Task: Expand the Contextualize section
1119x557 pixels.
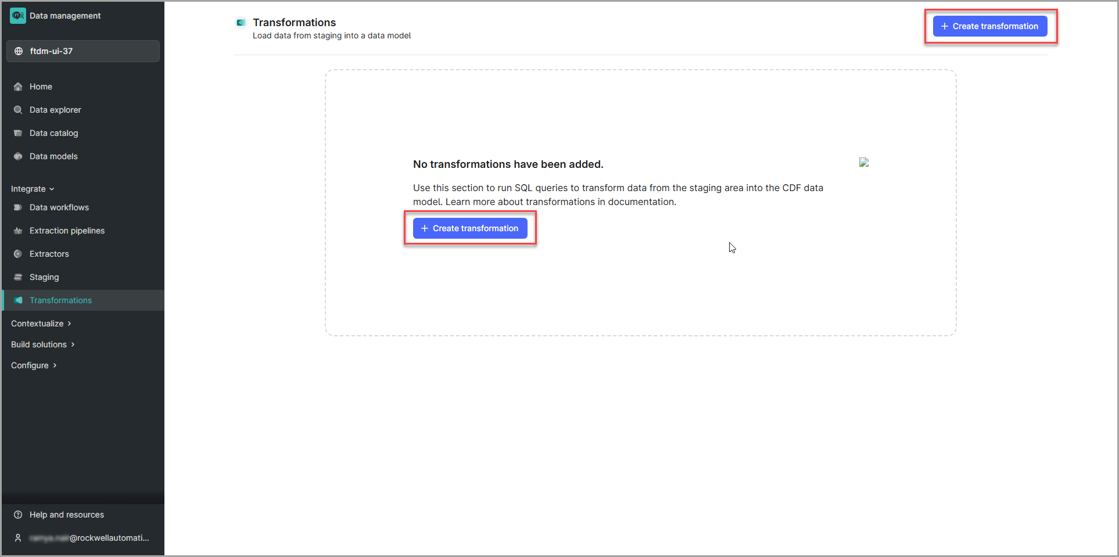Action: pyautogui.click(x=41, y=324)
